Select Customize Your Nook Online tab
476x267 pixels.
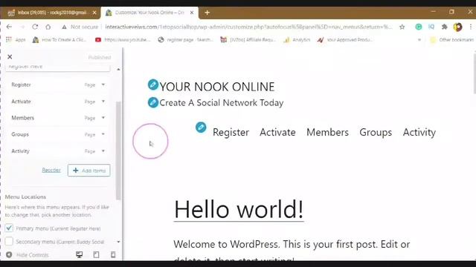point(149,13)
